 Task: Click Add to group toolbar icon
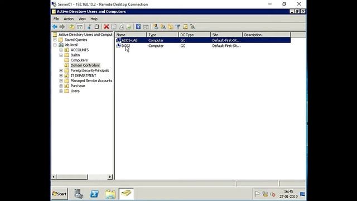coord(192,27)
